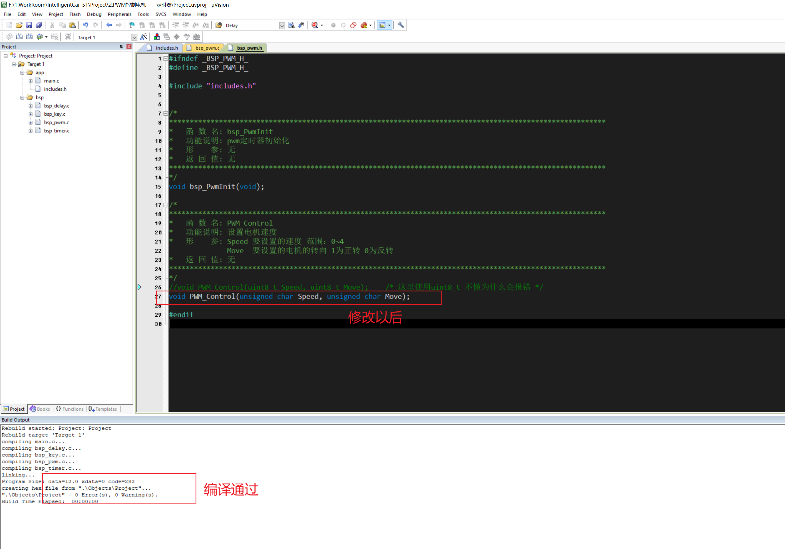
Task: Open the Flash menu
Action: [x=75, y=14]
